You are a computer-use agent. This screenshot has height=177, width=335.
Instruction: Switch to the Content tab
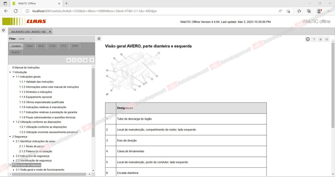16,46
